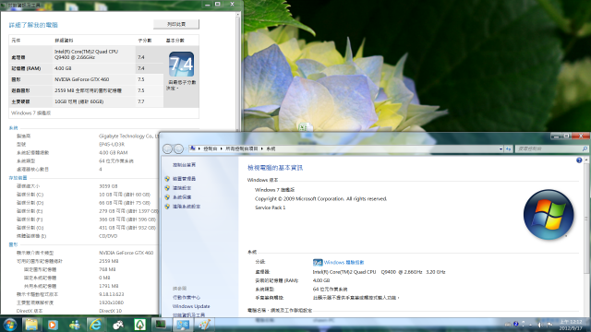591x332 pixels.
Task: Select the memory (RAM) 4.00 GB row
Action: [x=86, y=68]
